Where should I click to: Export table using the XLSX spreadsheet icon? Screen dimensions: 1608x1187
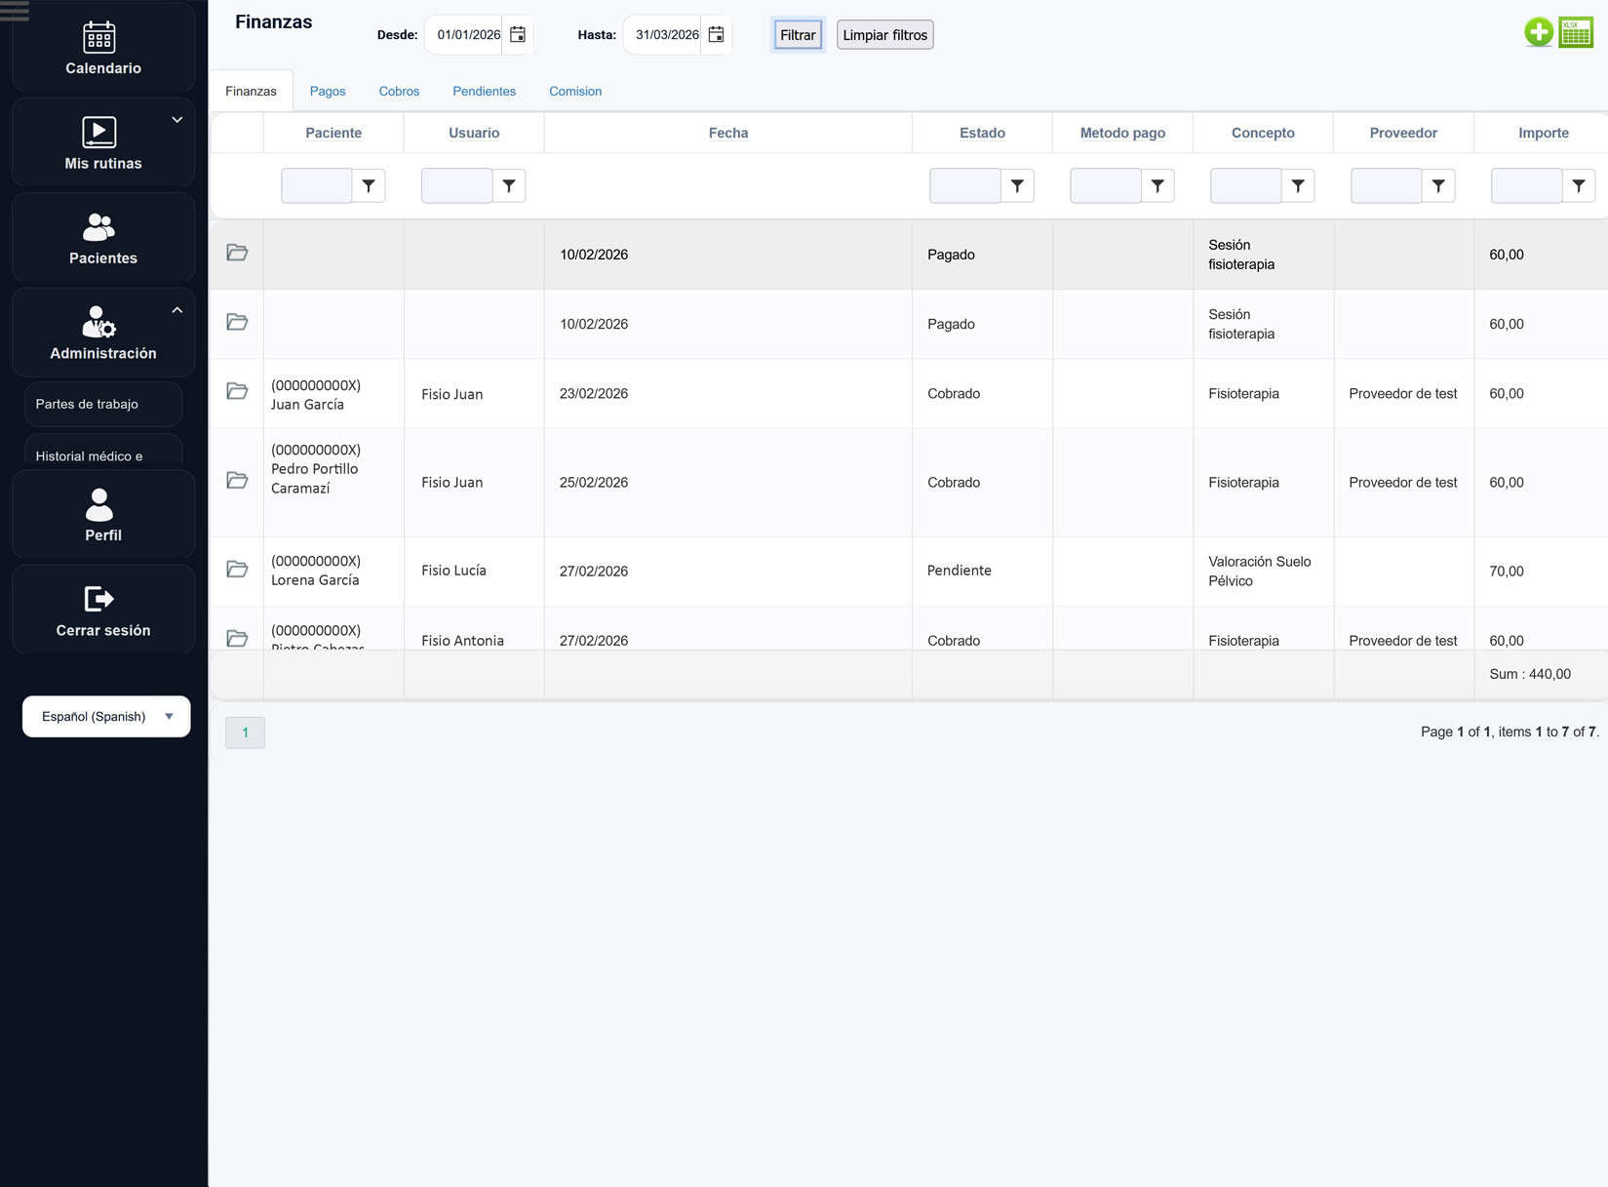click(1575, 32)
